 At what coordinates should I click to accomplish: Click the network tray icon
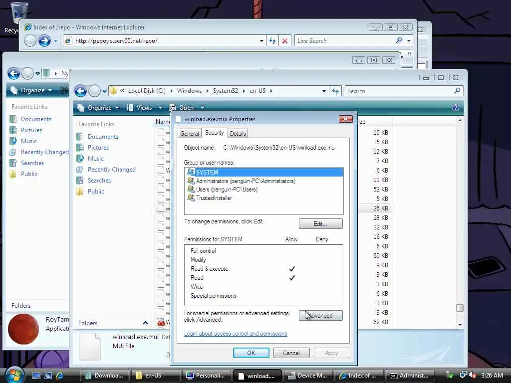(x=463, y=375)
